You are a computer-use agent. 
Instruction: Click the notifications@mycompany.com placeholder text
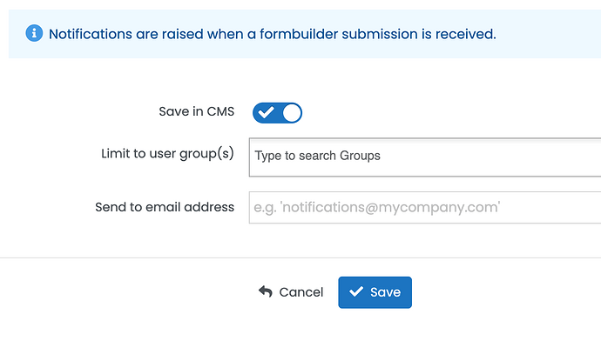[x=377, y=207]
